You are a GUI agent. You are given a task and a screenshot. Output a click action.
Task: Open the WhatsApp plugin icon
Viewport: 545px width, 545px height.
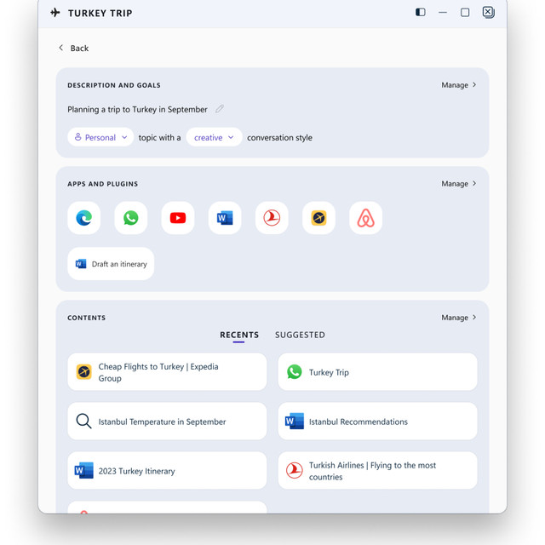coord(130,218)
